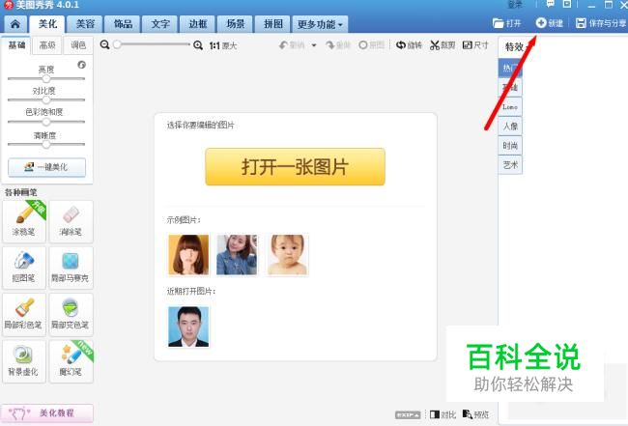628x426 pixels.
Task: Switch to the 饰品 tab
Action: click(x=123, y=24)
